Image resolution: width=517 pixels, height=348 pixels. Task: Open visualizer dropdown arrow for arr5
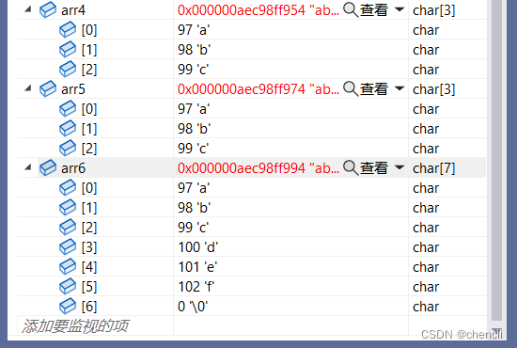(x=399, y=88)
